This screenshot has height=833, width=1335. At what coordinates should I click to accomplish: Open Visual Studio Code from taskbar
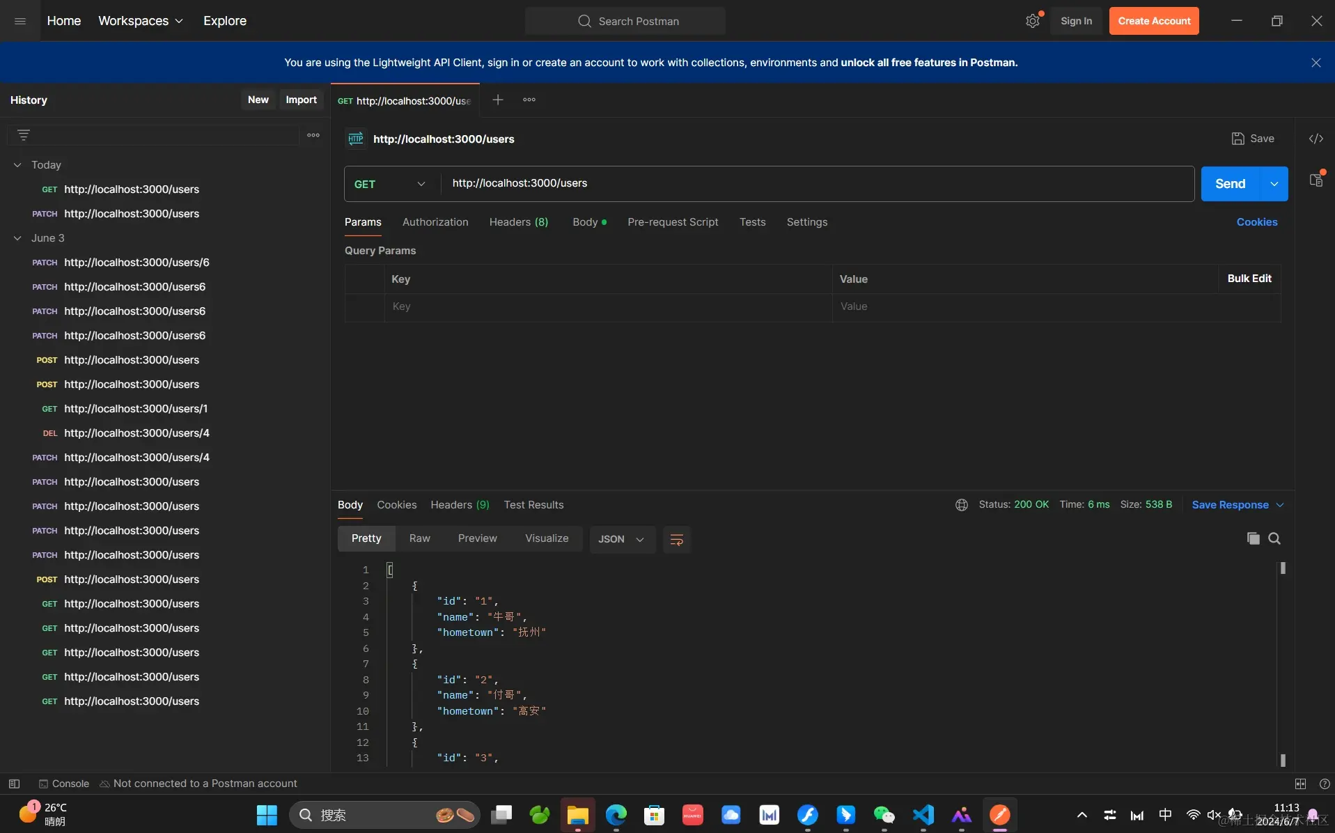pos(923,815)
